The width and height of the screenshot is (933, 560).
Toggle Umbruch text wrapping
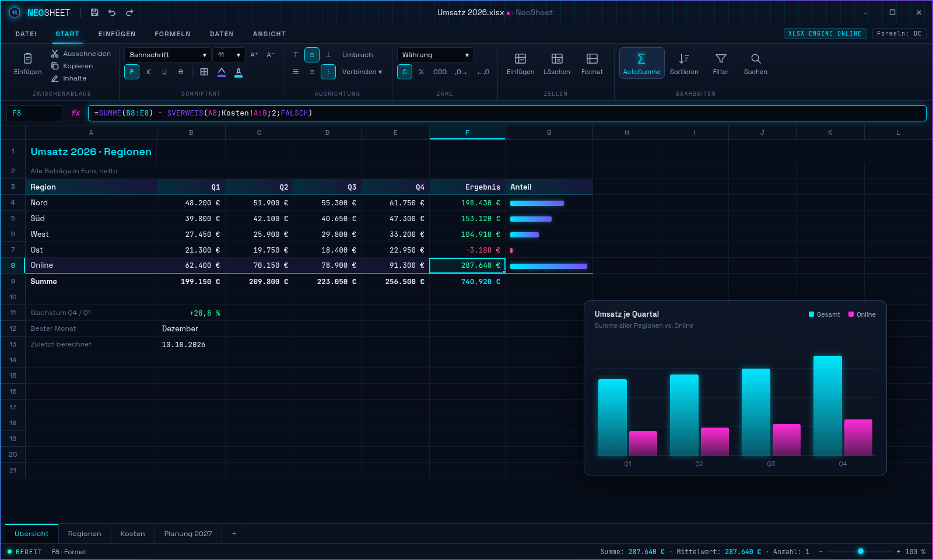pyautogui.click(x=357, y=55)
